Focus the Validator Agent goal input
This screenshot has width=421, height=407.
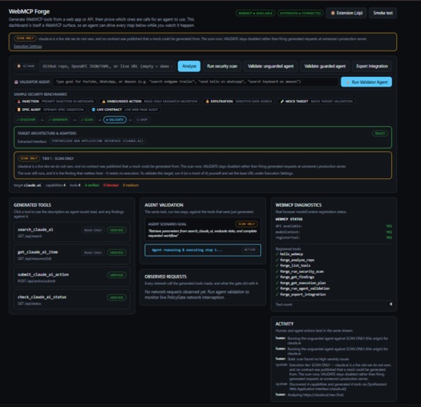(196, 82)
